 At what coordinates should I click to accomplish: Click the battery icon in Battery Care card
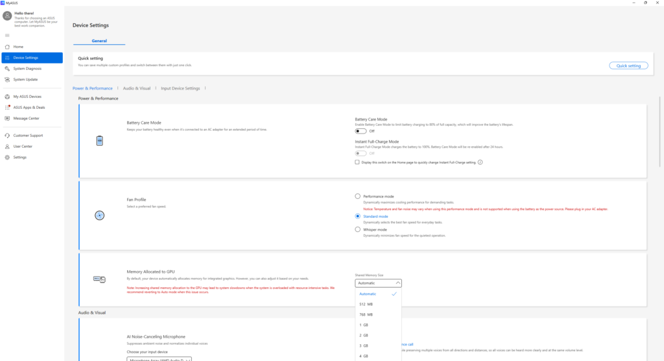99,141
